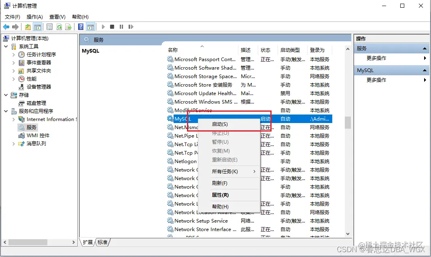Image resolution: width=431 pixels, height=257 pixels.
Task: Sort by the 登录为 column header
Action: tap(320, 50)
